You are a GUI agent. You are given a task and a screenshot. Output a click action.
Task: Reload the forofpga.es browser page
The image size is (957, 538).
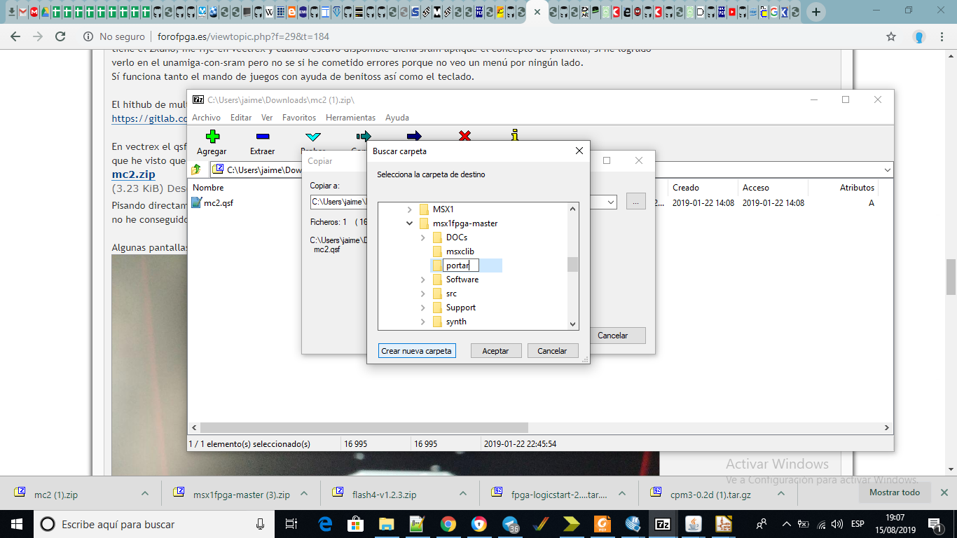[60, 36]
